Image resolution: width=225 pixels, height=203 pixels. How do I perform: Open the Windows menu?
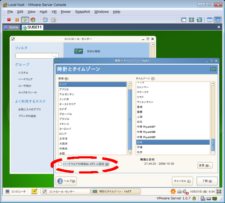102,12
